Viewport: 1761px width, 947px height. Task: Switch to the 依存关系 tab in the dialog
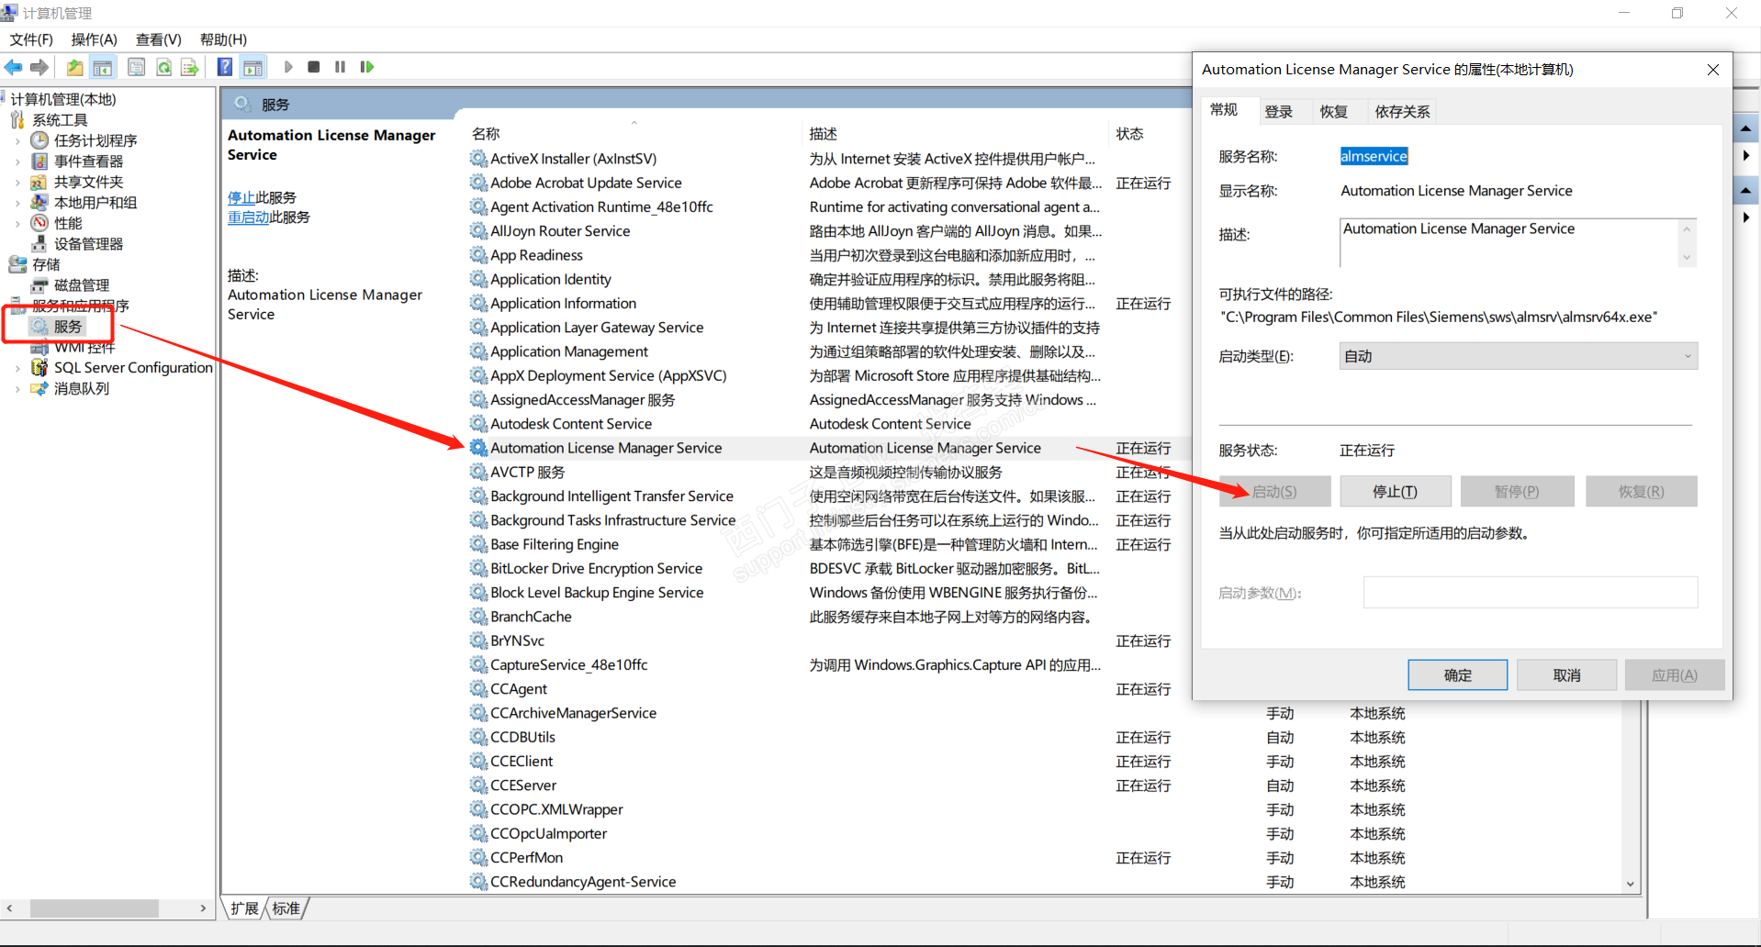[x=1402, y=112]
